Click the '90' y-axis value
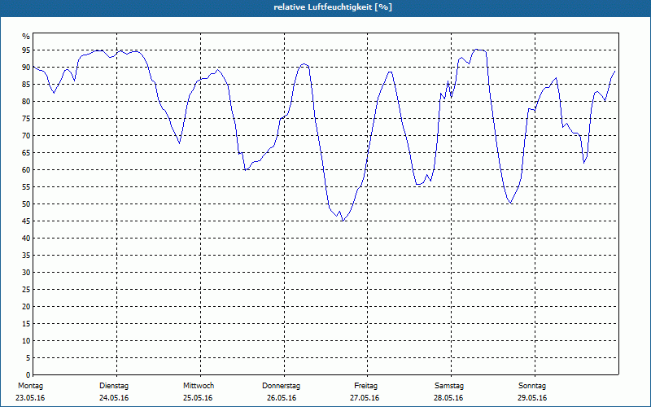651x407 pixels. pyautogui.click(x=26, y=68)
